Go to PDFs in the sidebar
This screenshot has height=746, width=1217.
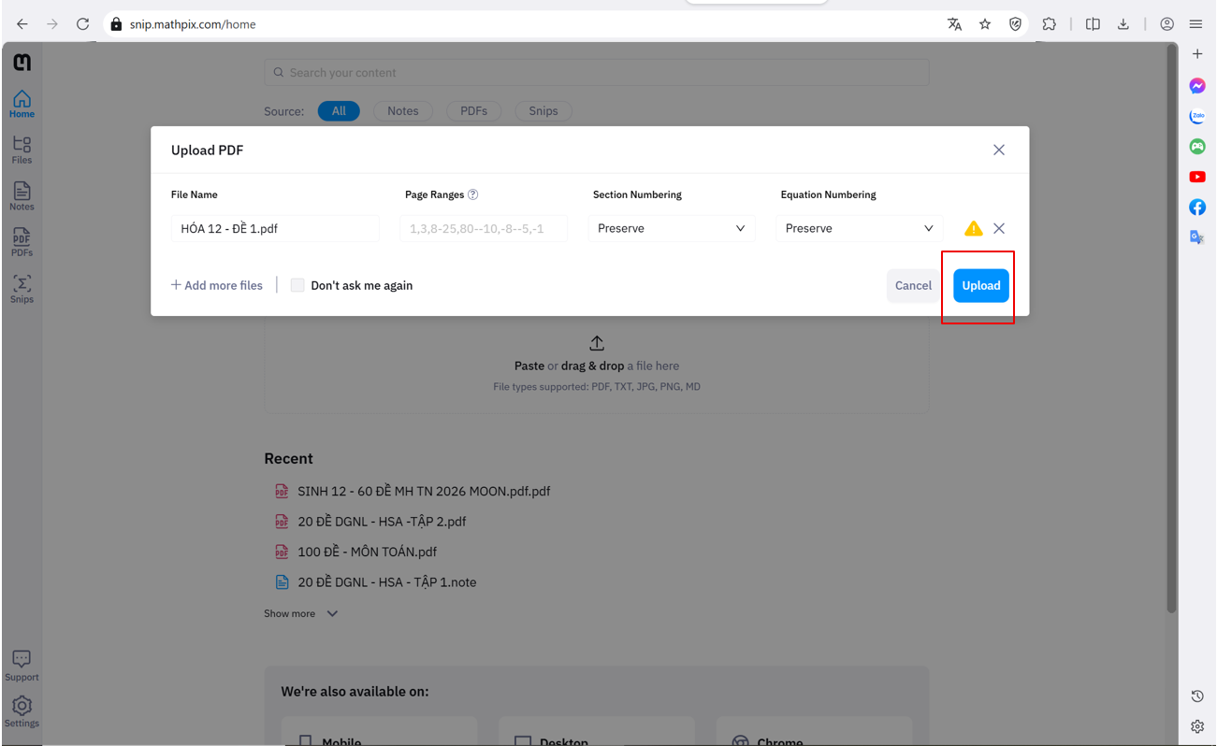(x=22, y=241)
